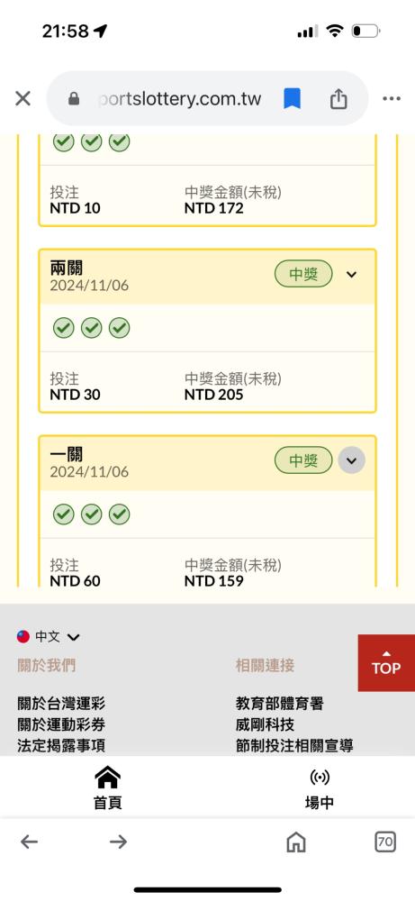Open the tab switcher showing 70 tabs

[x=385, y=842]
